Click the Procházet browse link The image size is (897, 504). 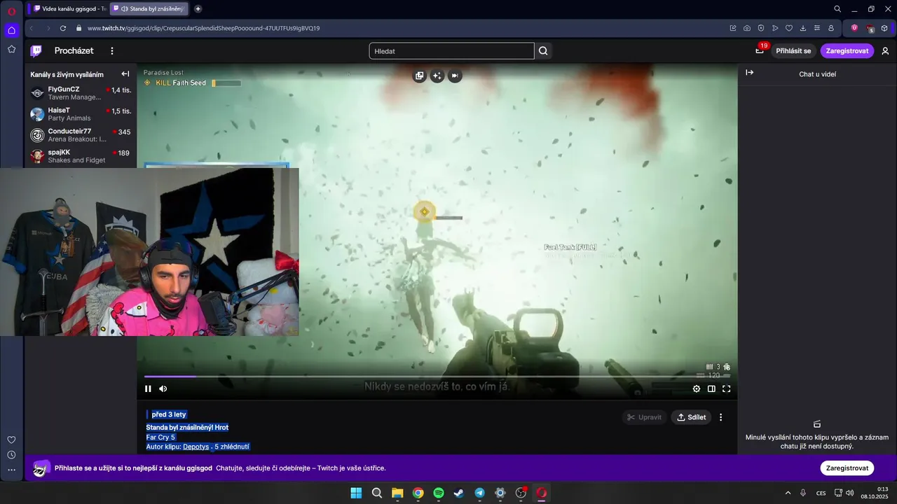pyautogui.click(x=74, y=50)
